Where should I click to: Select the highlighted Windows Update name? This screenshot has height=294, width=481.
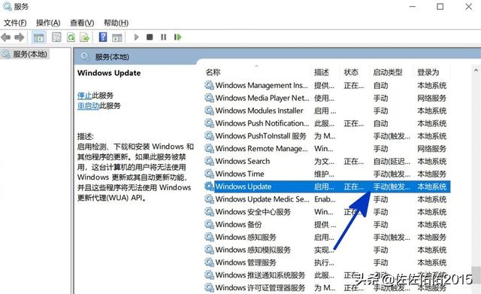tap(244, 186)
